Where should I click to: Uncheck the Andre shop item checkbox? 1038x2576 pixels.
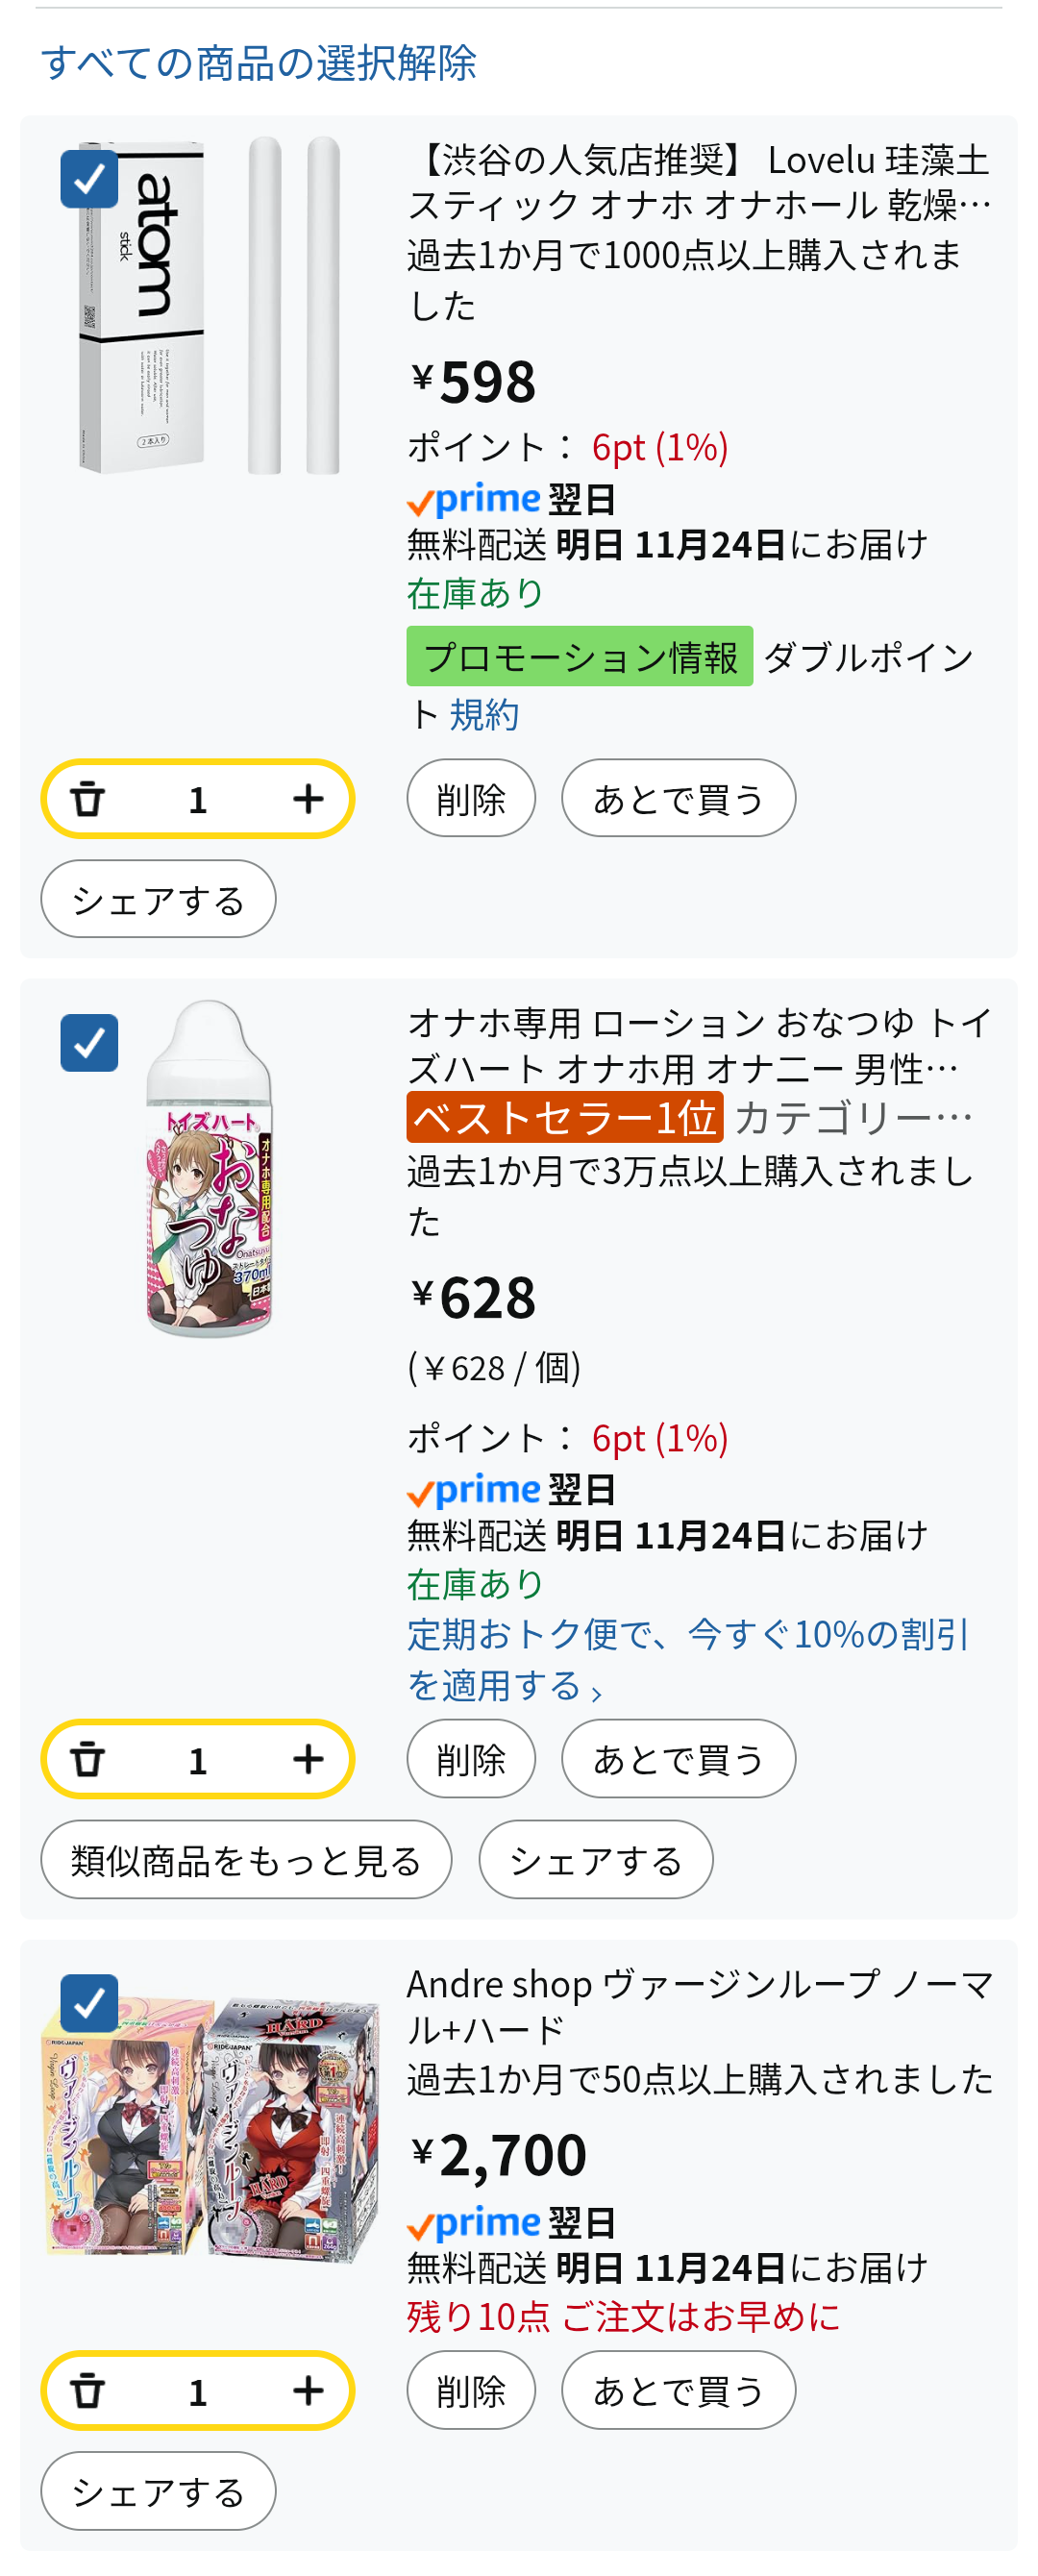pos(89,2003)
